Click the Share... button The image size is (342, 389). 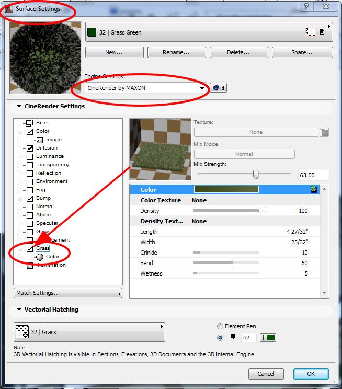tap(302, 52)
